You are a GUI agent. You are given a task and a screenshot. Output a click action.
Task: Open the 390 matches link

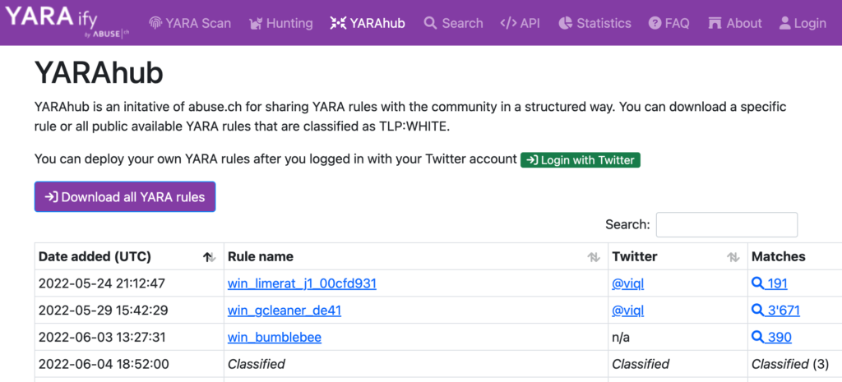tap(771, 337)
